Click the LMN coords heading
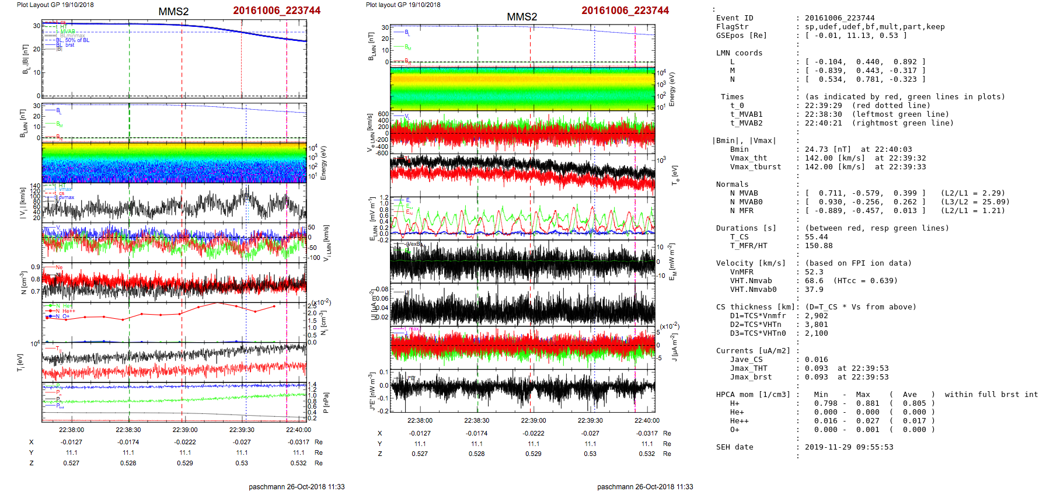Viewport: 1053px width, 491px height. (739, 53)
